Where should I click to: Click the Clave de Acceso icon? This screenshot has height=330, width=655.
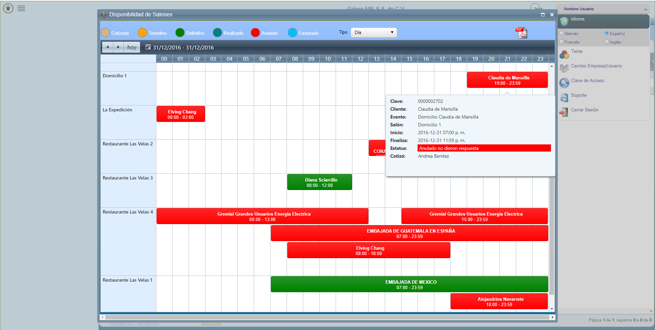coord(564,83)
